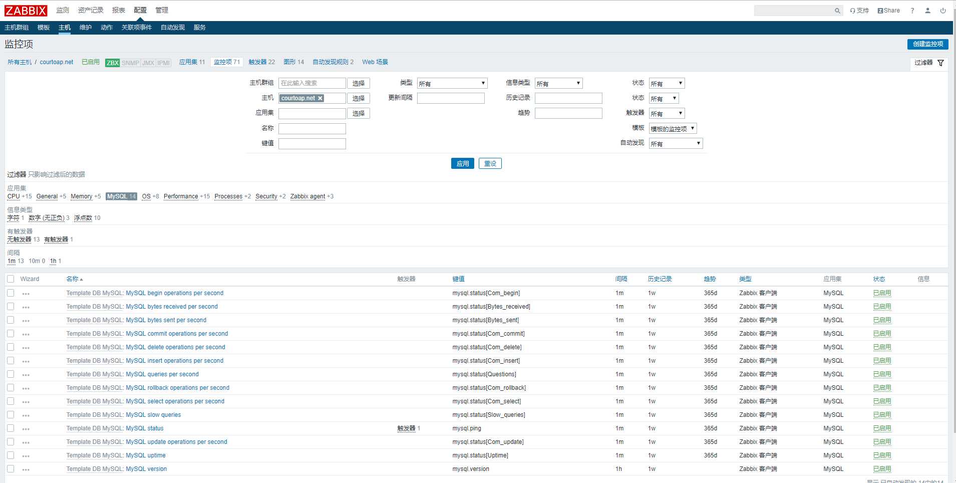Click the JMX availability badge
The height and width of the screenshot is (483, 956).
click(x=148, y=63)
